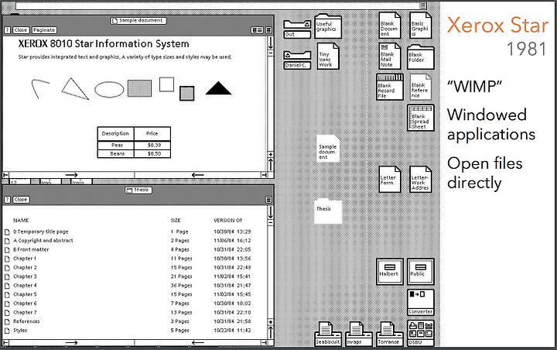Open the desktop menu icon at top bar

[x=422, y=5]
